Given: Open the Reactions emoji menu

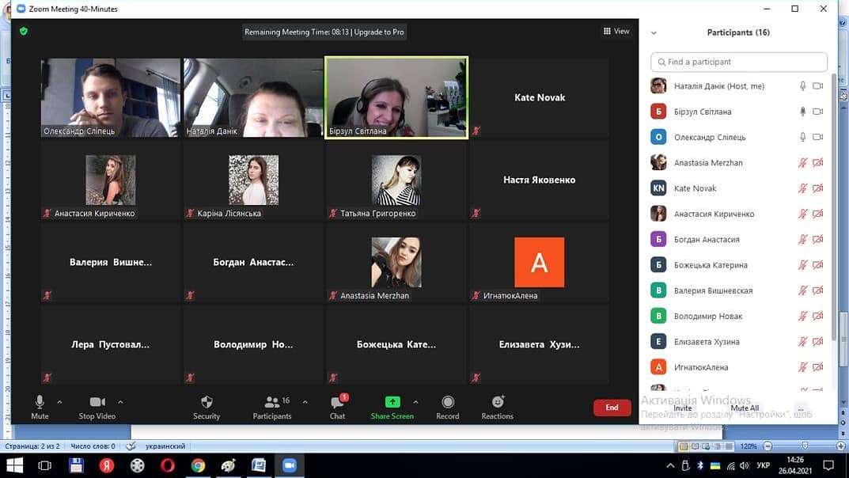Looking at the screenshot, I should click(497, 403).
